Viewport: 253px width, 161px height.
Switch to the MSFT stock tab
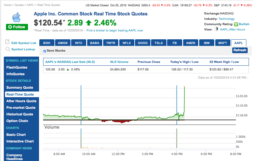(222, 43)
